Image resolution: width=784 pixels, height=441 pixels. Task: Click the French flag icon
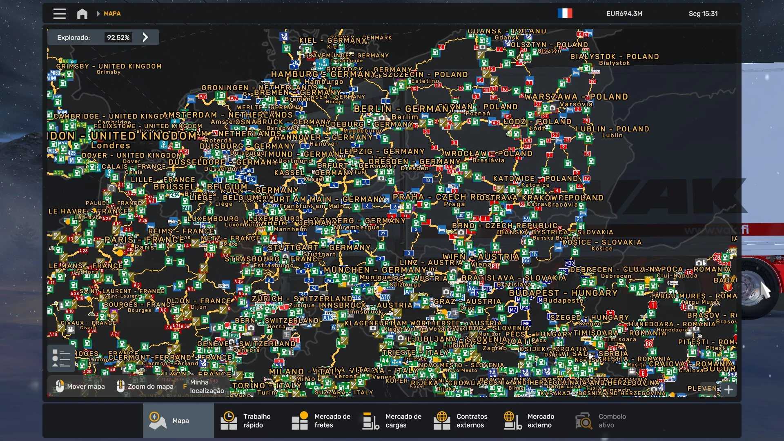coord(565,13)
